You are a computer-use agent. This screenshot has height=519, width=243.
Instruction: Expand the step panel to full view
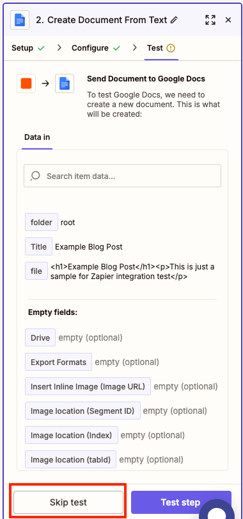210,20
